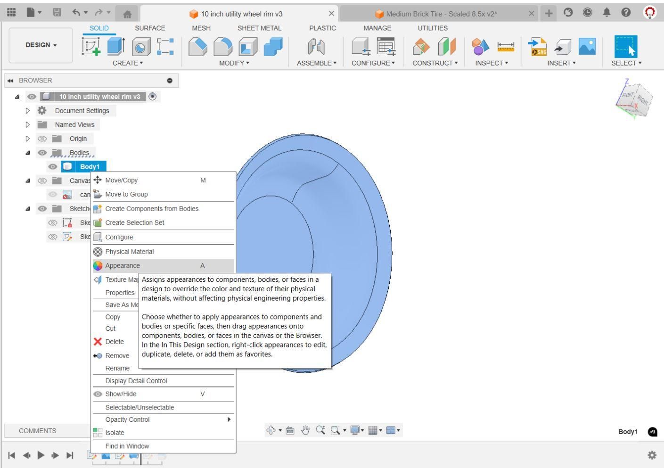Expand the Named Views node
Viewport: 664px width, 468px height.
(x=28, y=124)
